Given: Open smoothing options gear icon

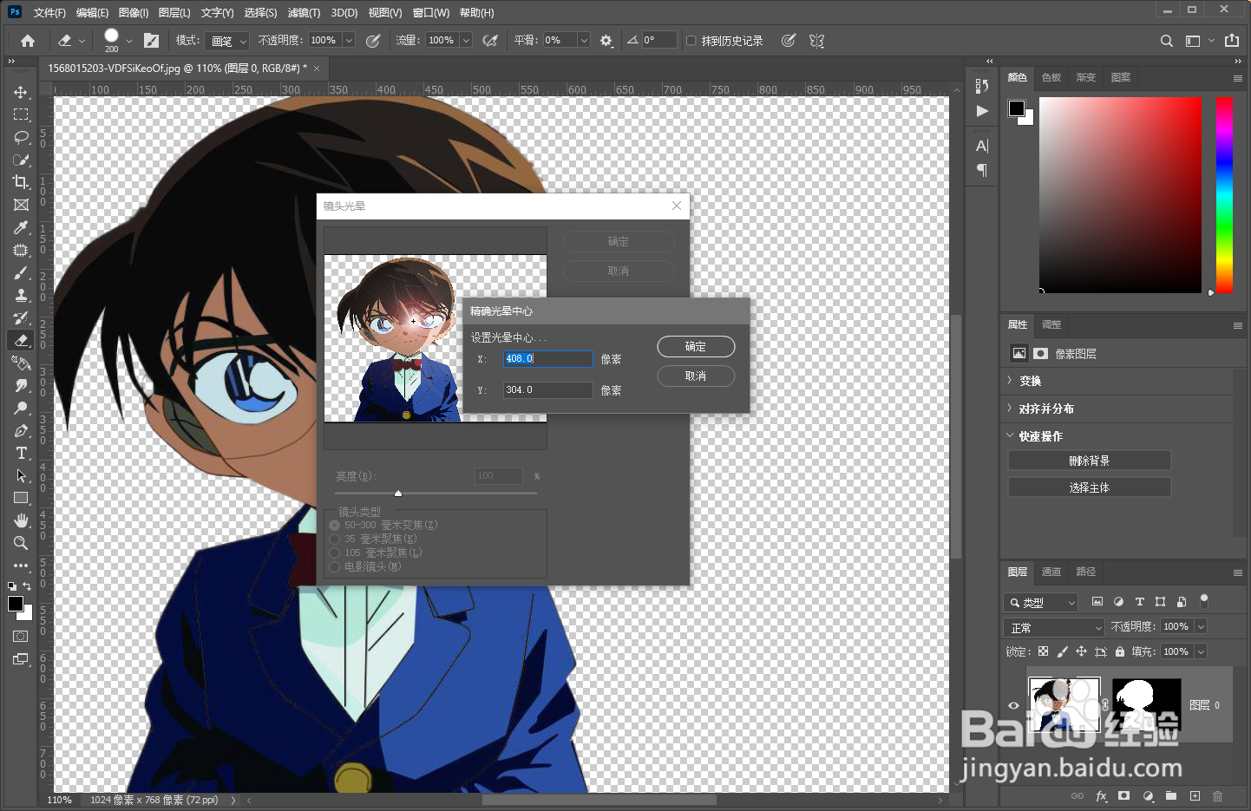Looking at the screenshot, I should 606,41.
